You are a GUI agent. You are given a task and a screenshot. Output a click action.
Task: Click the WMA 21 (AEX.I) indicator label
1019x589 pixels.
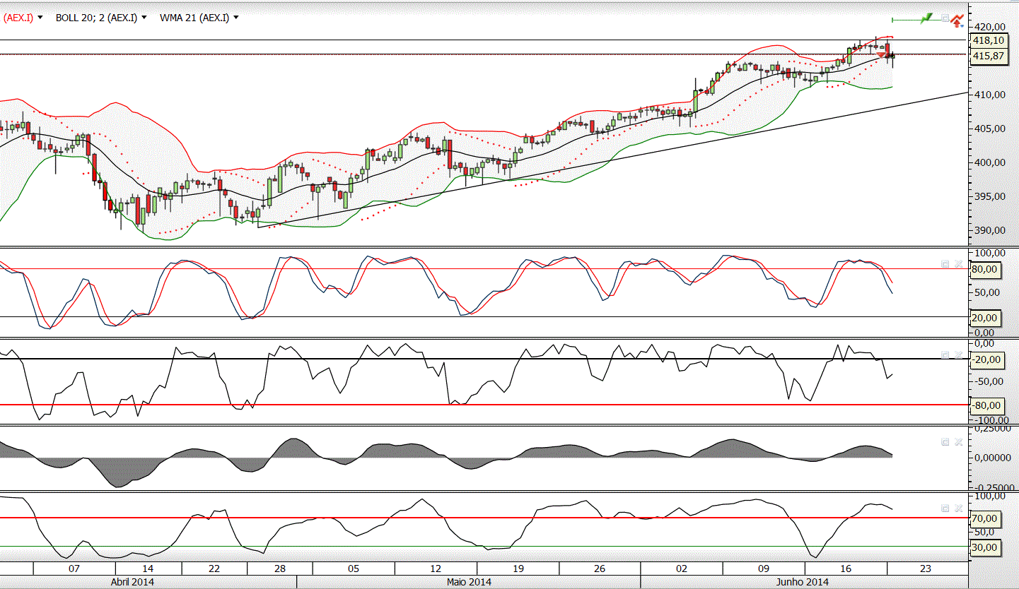tap(194, 18)
